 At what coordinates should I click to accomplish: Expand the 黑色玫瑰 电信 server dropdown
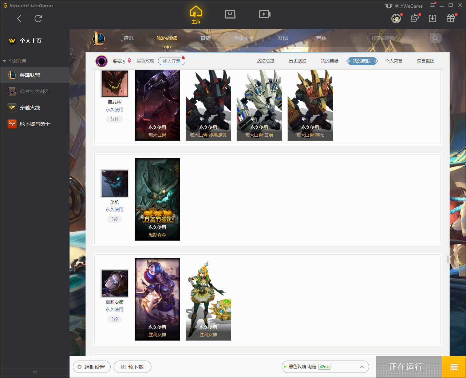coord(325,367)
